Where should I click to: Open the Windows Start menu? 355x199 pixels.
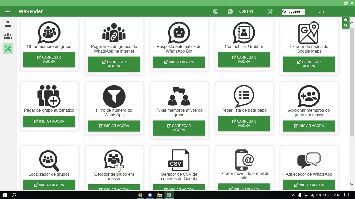pos(4,195)
